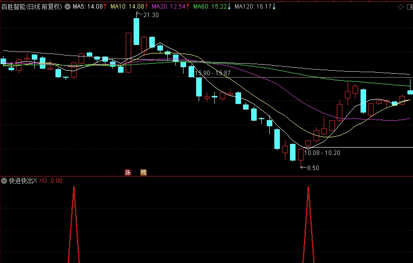The height and width of the screenshot is (263, 413).
Task: Click the diamond icon at top right
Action: 400,7
